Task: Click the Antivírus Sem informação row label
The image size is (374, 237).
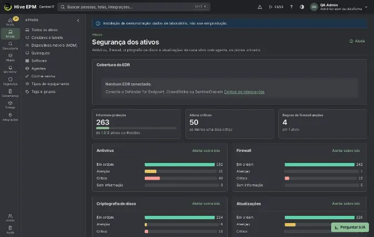Action: [110, 185]
